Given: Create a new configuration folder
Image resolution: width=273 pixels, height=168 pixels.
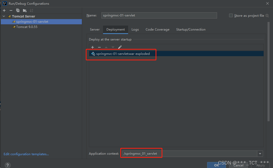Looking at the screenshot, I should click(x=25, y=11).
